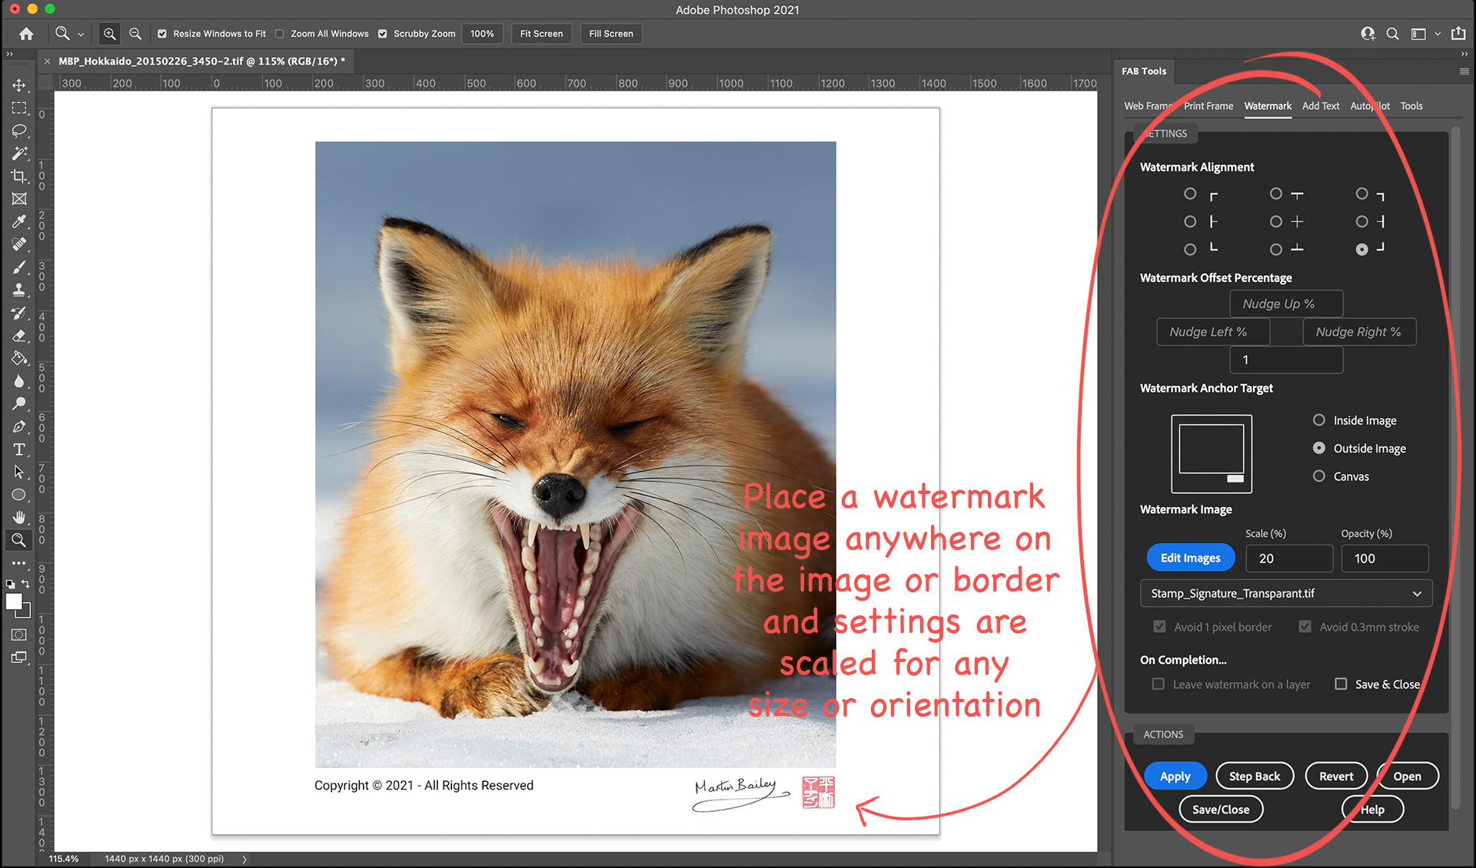1476x868 pixels.
Task: Click the foreground color swatch
Action: [14, 602]
